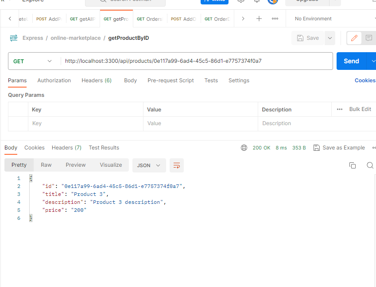Open the notifications bell
Viewport: 376px width, 287px height.
(257, 2)
